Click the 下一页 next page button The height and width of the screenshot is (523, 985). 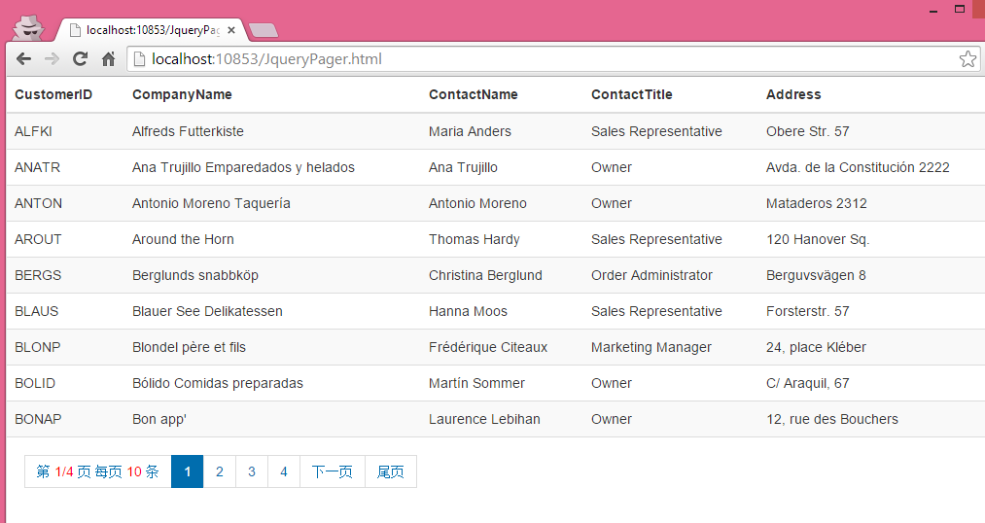coord(333,471)
